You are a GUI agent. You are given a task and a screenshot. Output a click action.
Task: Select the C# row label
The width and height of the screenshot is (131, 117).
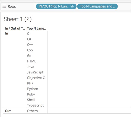pos(29,39)
